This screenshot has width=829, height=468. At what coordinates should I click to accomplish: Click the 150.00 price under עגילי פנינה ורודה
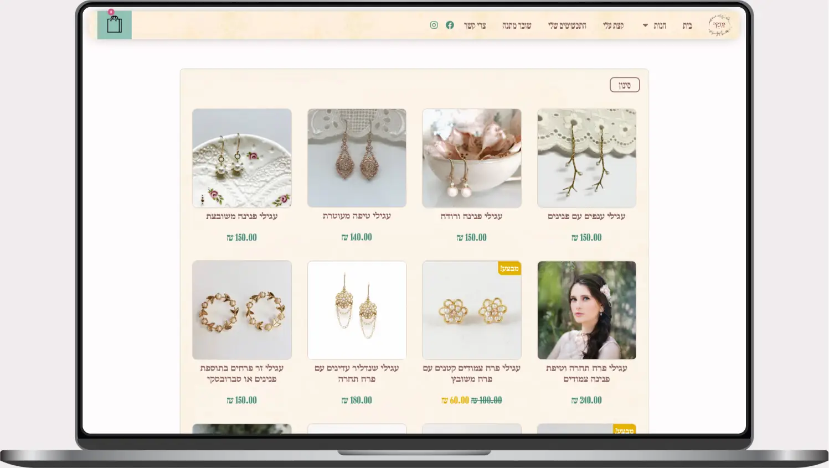(x=472, y=237)
